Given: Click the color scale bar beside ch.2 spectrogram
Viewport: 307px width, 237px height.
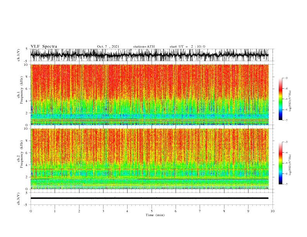Looking at the screenshot, I should [x=280, y=163].
